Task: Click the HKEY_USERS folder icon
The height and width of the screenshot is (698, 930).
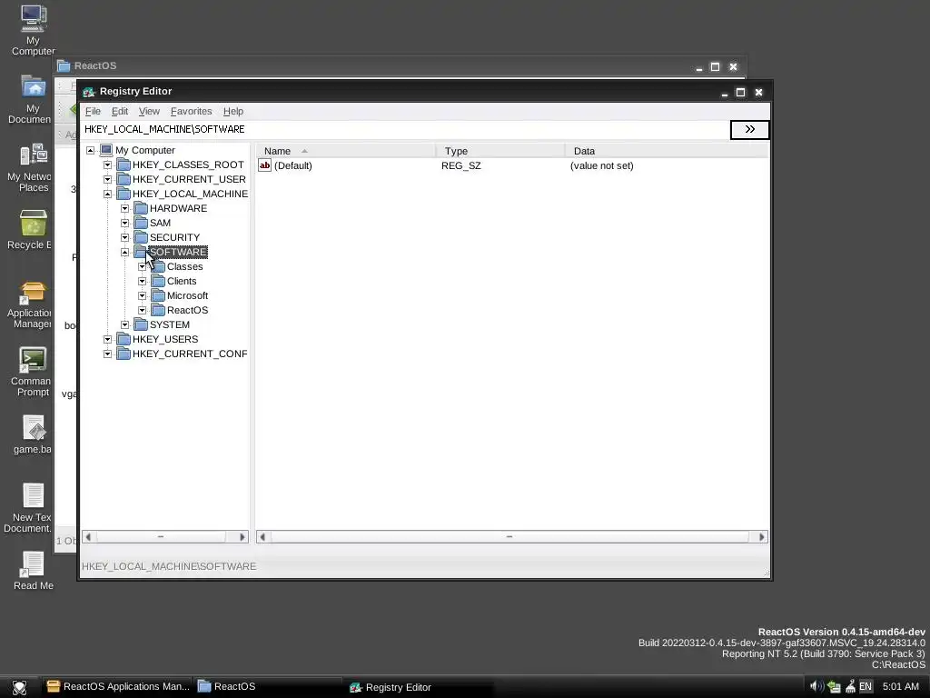Action: click(124, 339)
